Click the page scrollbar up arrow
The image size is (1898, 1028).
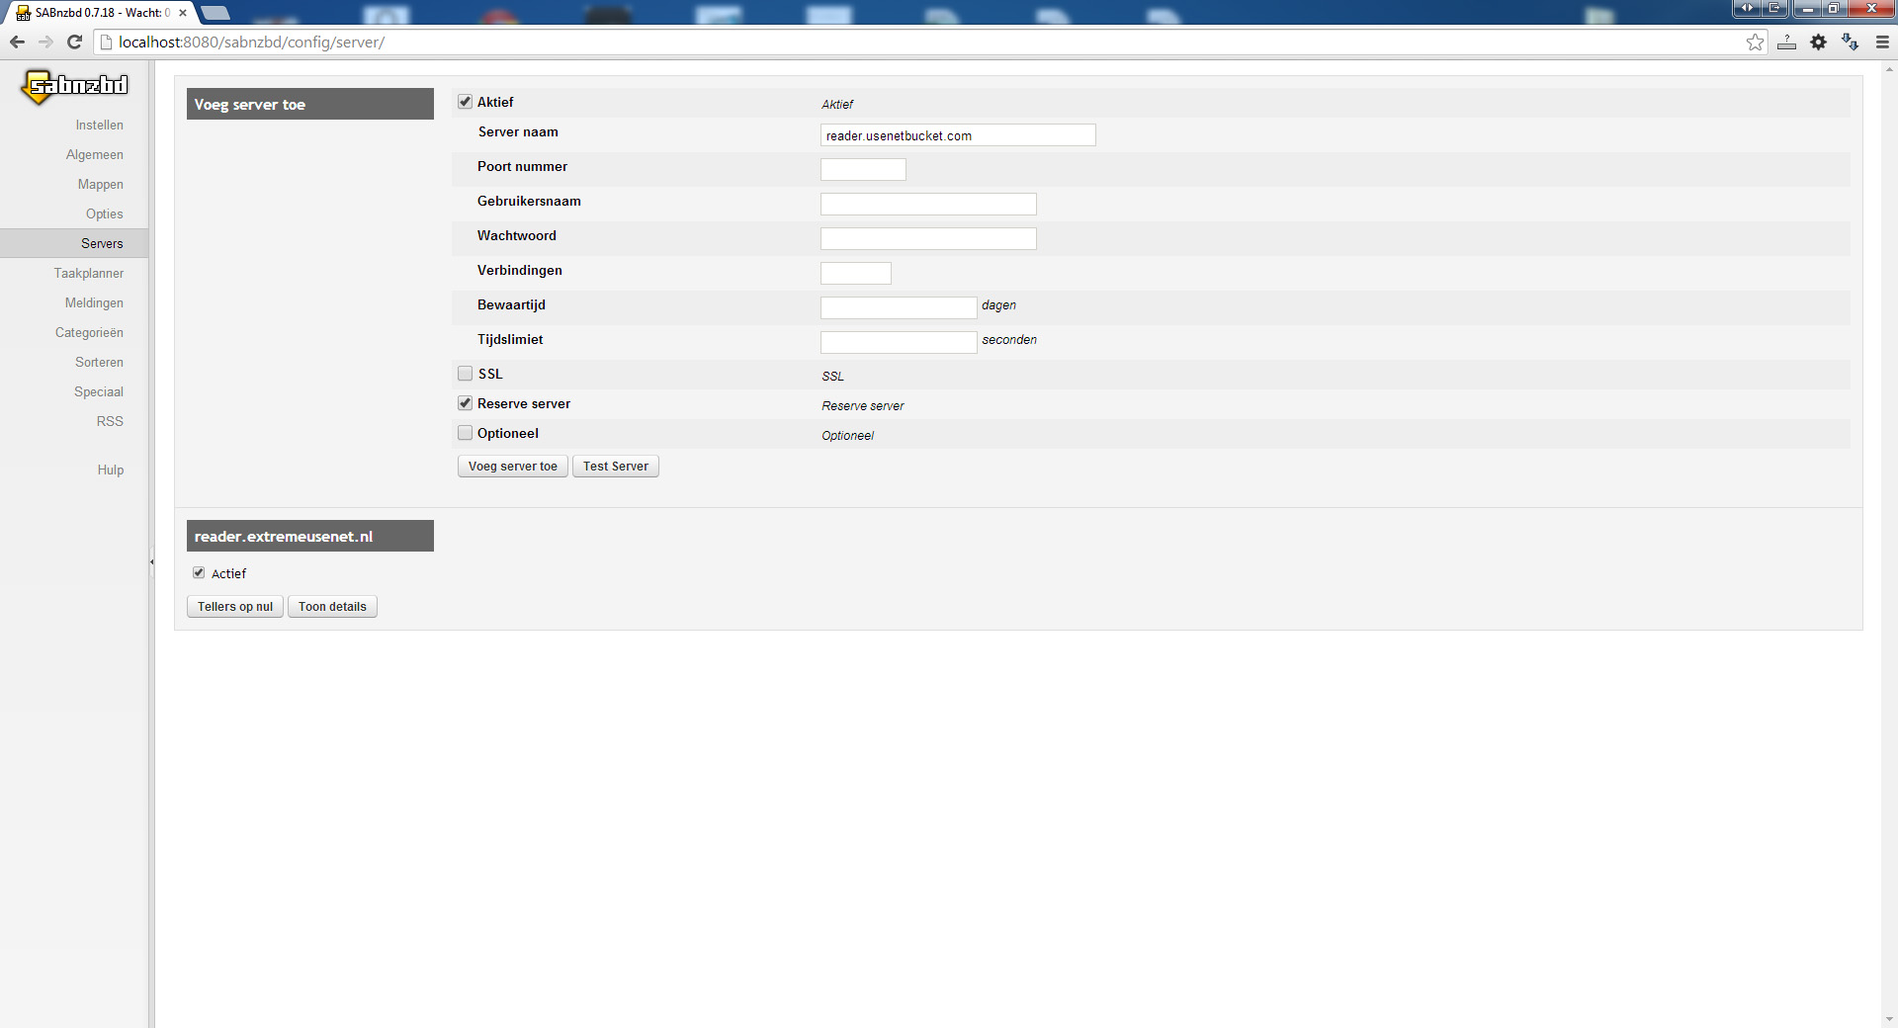pos(1889,68)
